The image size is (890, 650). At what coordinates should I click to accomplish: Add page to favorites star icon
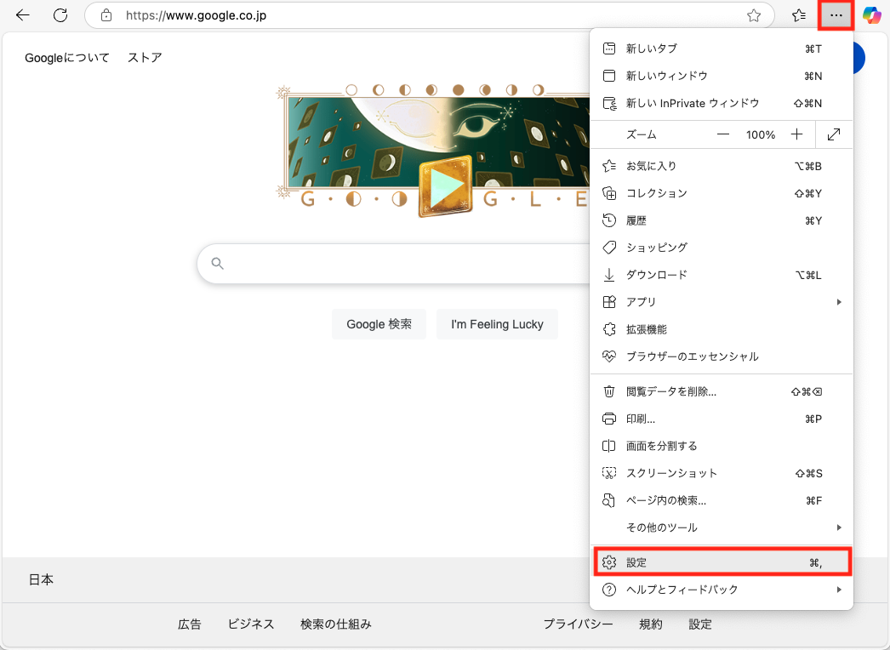tap(754, 15)
